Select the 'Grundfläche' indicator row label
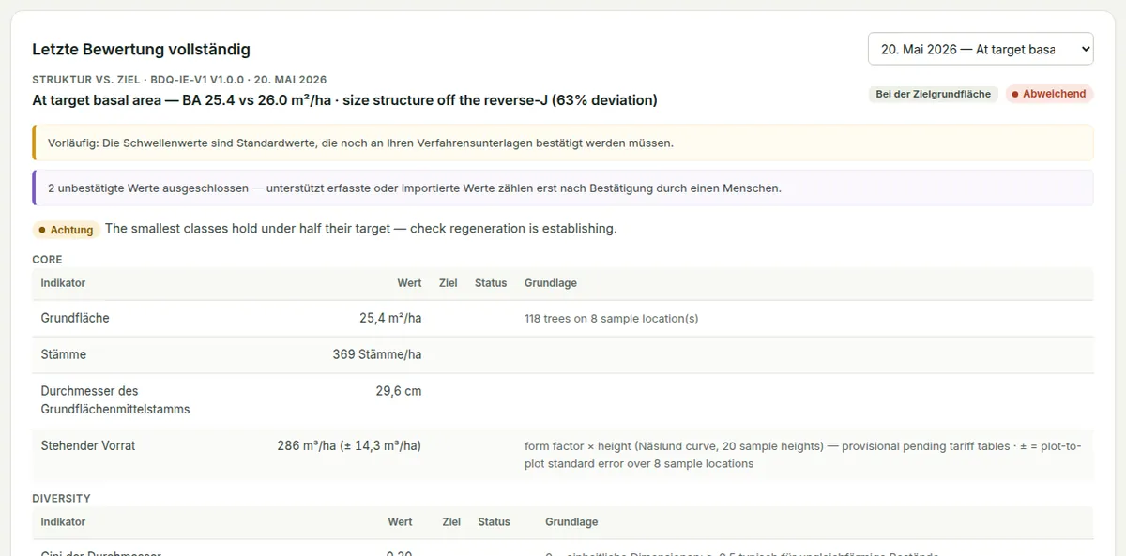The width and height of the screenshot is (1126, 556). [75, 318]
